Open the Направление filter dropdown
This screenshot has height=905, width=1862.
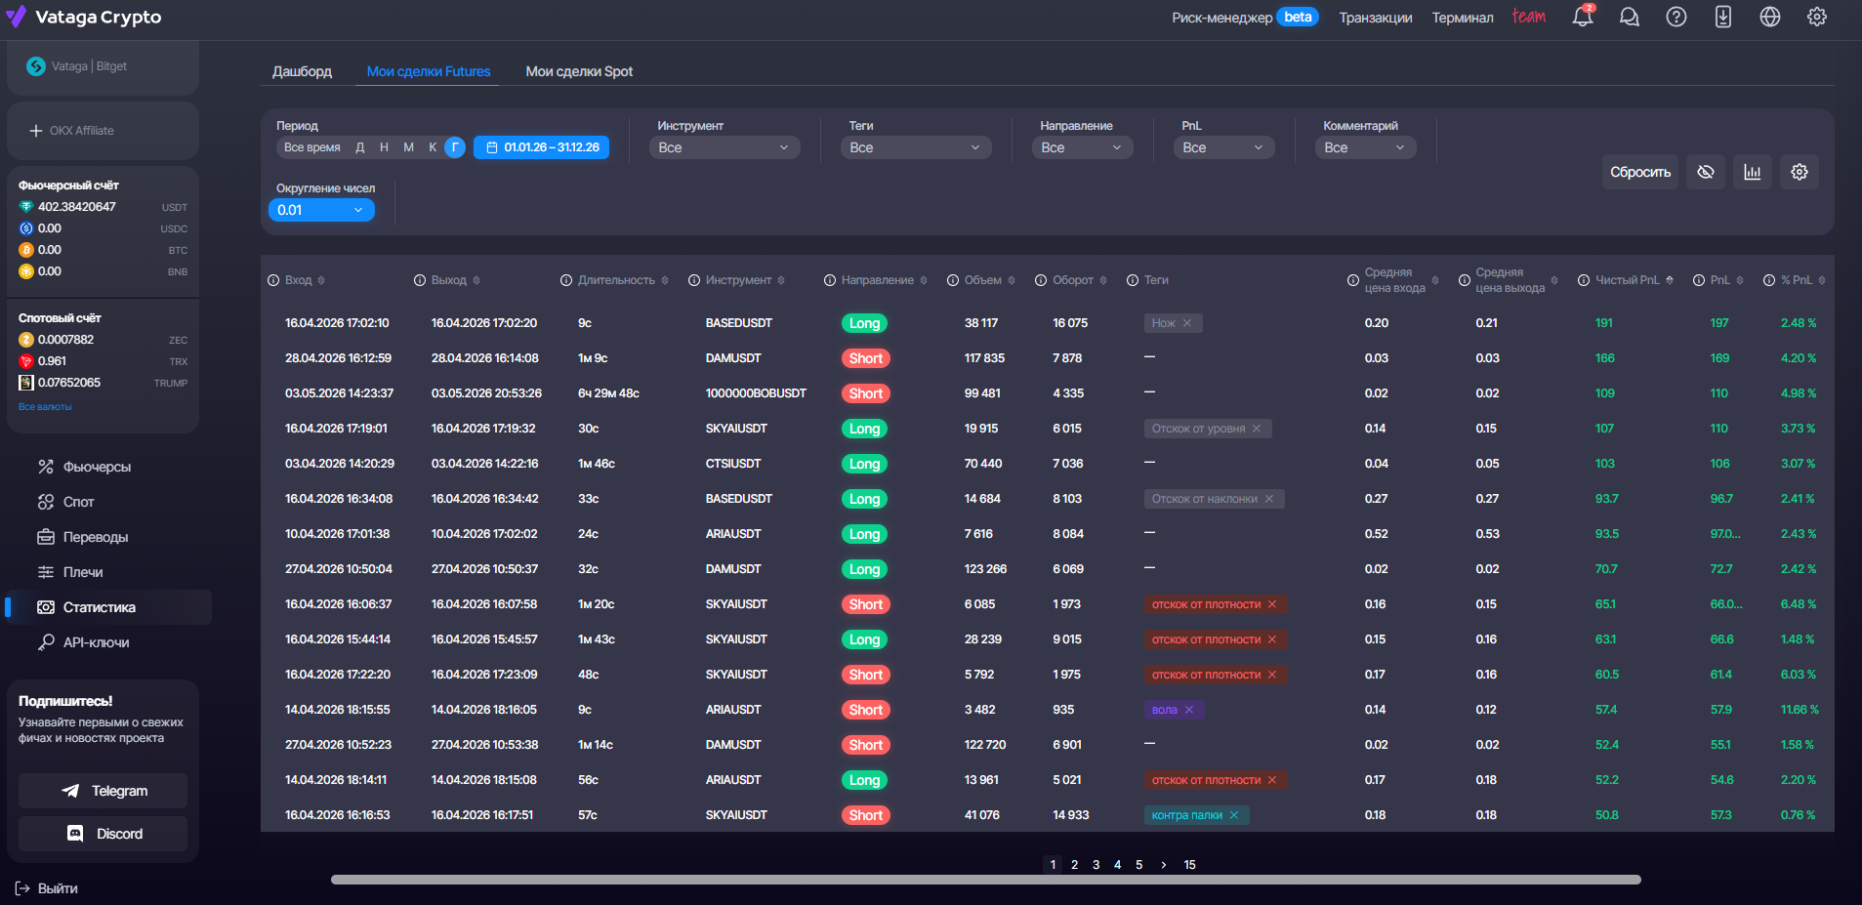(x=1082, y=147)
